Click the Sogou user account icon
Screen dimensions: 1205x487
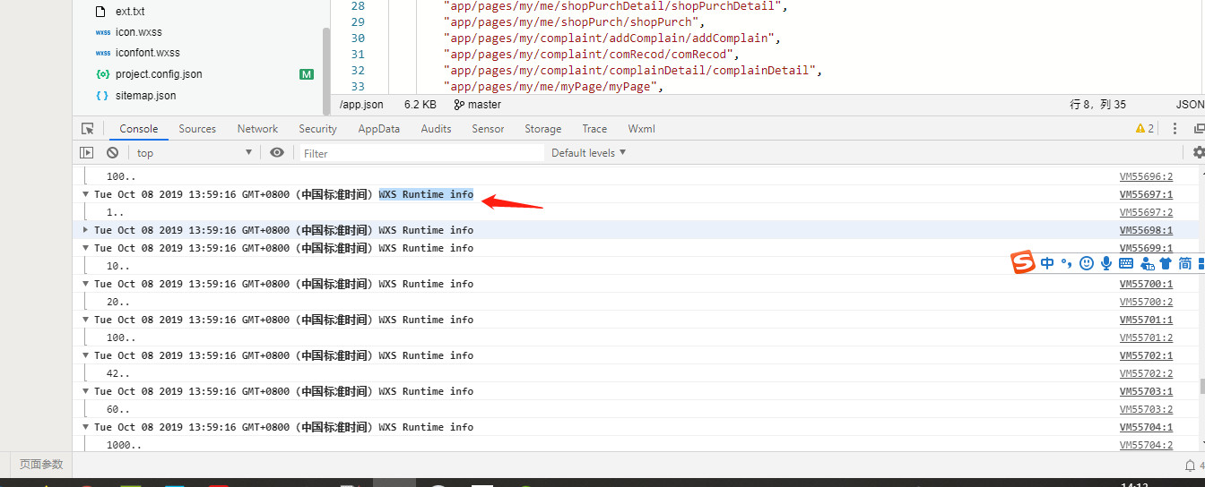[1146, 263]
